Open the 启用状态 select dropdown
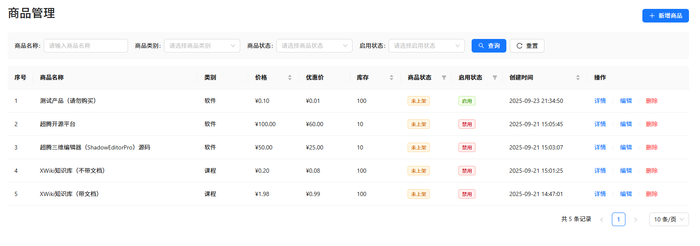The image size is (700, 246). 426,46
